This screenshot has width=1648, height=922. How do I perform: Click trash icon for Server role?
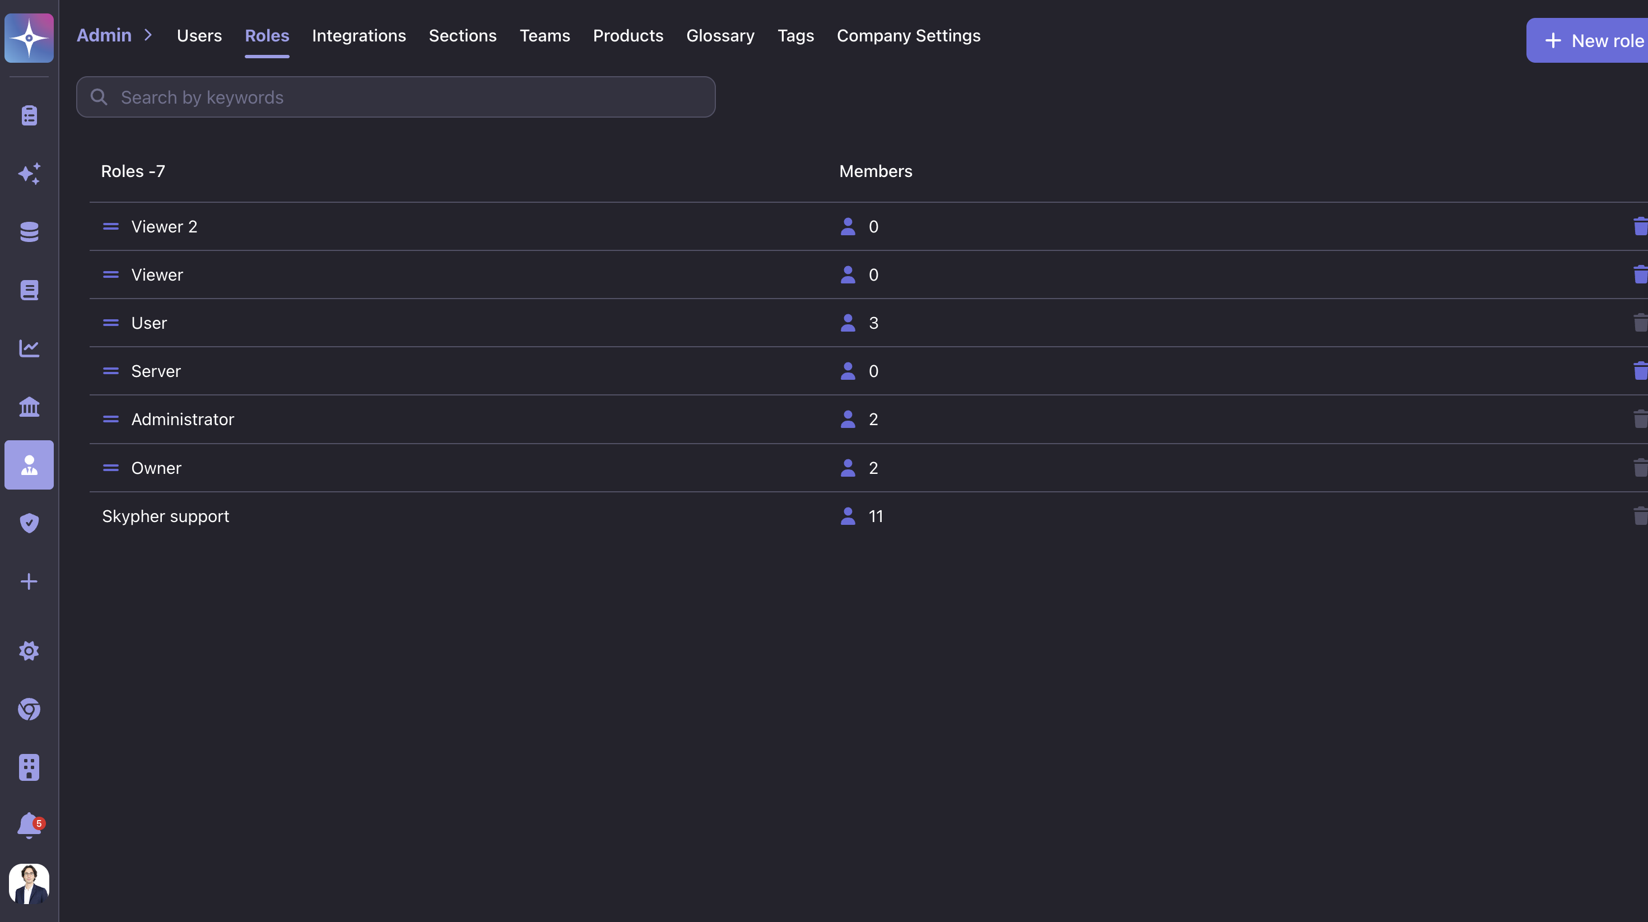[1640, 370]
